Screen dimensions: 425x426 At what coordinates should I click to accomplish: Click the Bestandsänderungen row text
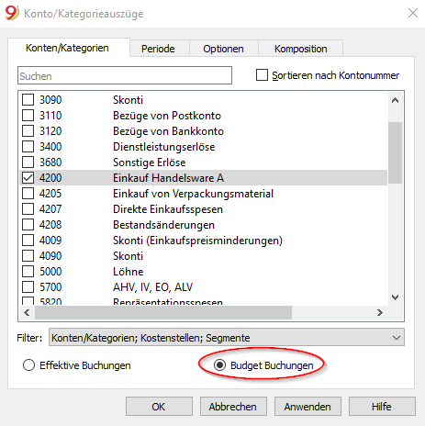point(163,225)
